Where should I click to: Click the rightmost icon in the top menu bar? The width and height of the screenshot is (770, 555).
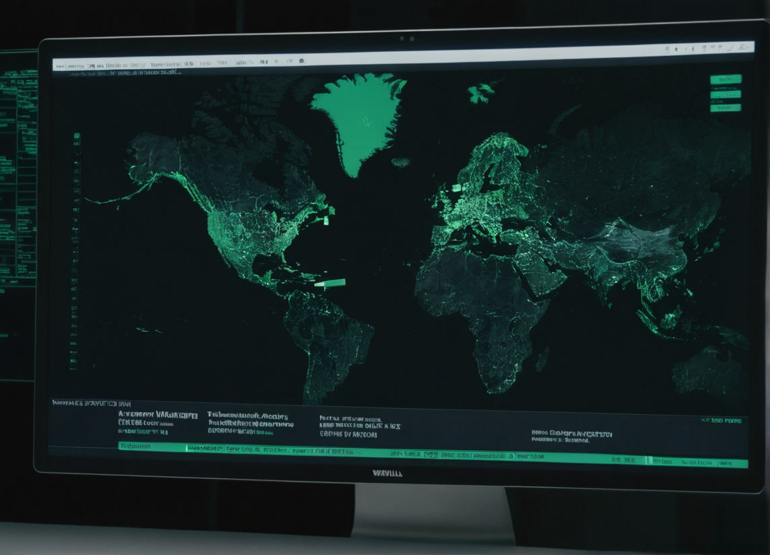(743, 48)
